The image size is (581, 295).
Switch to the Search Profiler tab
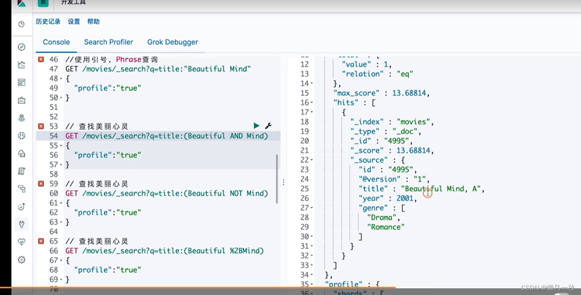coord(109,42)
